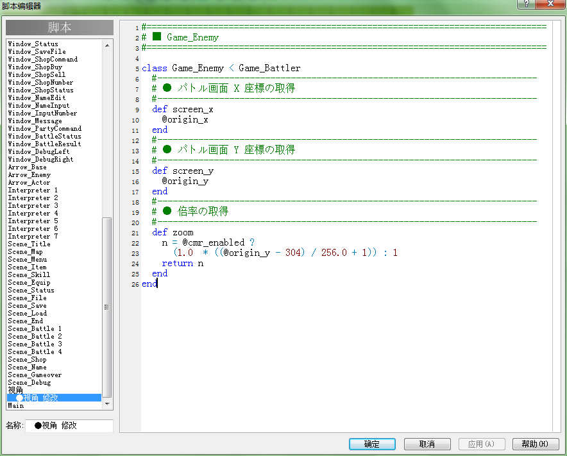The height and width of the screenshot is (456, 567).
Task: Click the script list scroll down arrow
Action: tap(107, 404)
